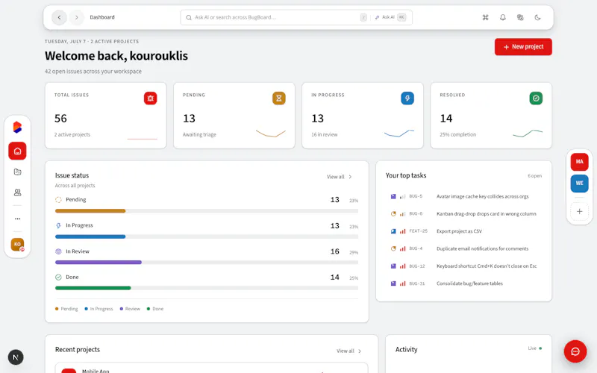Screen dimensions: 597x373
Task: Click the green Done progress bar
Action: coord(93,288)
